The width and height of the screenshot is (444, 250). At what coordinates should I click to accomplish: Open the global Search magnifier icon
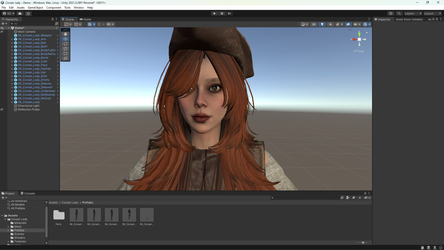399,13
